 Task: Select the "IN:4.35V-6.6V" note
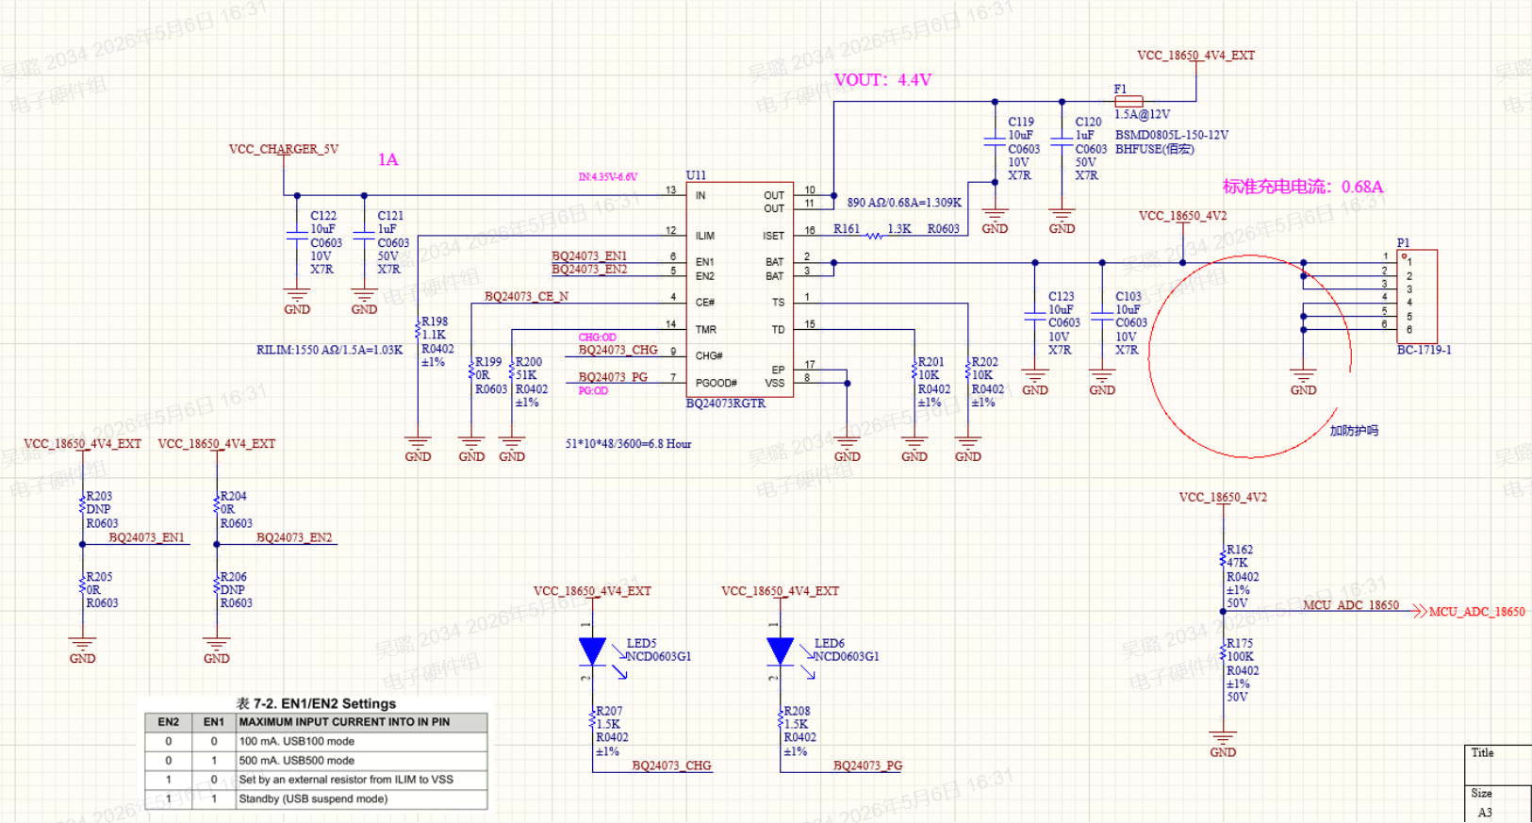coord(608,176)
